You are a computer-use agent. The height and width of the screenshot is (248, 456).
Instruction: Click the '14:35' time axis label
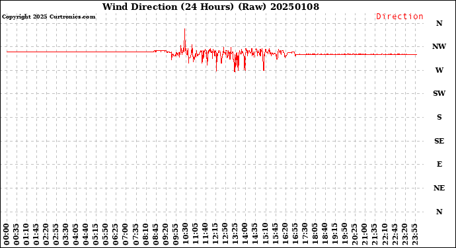255,234
